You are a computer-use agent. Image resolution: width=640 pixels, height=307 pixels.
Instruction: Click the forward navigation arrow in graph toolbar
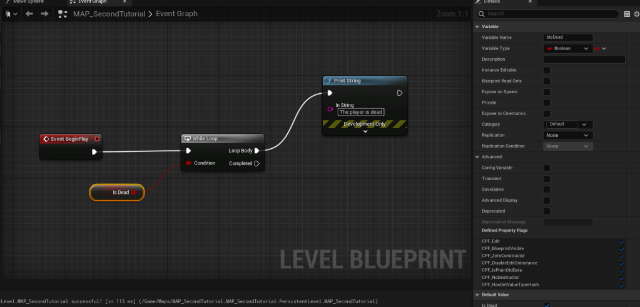(x=45, y=14)
